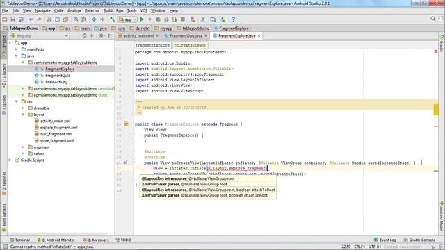Click the Open folder toolbar icon
The height and width of the screenshot is (250, 445).
[x=5, y=19]
